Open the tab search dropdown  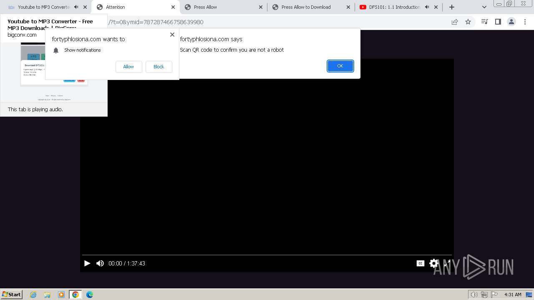pyautogui.click(x=484, y=7)
